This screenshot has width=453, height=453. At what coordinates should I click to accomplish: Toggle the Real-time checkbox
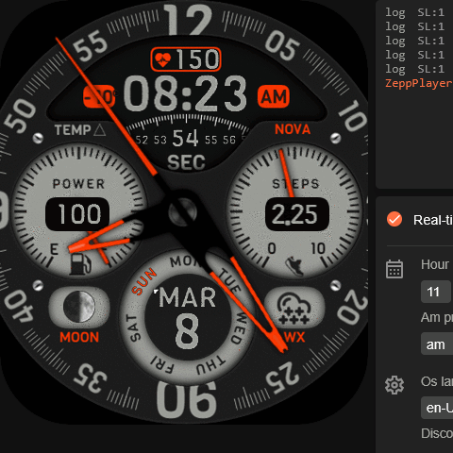click(394, 219)
